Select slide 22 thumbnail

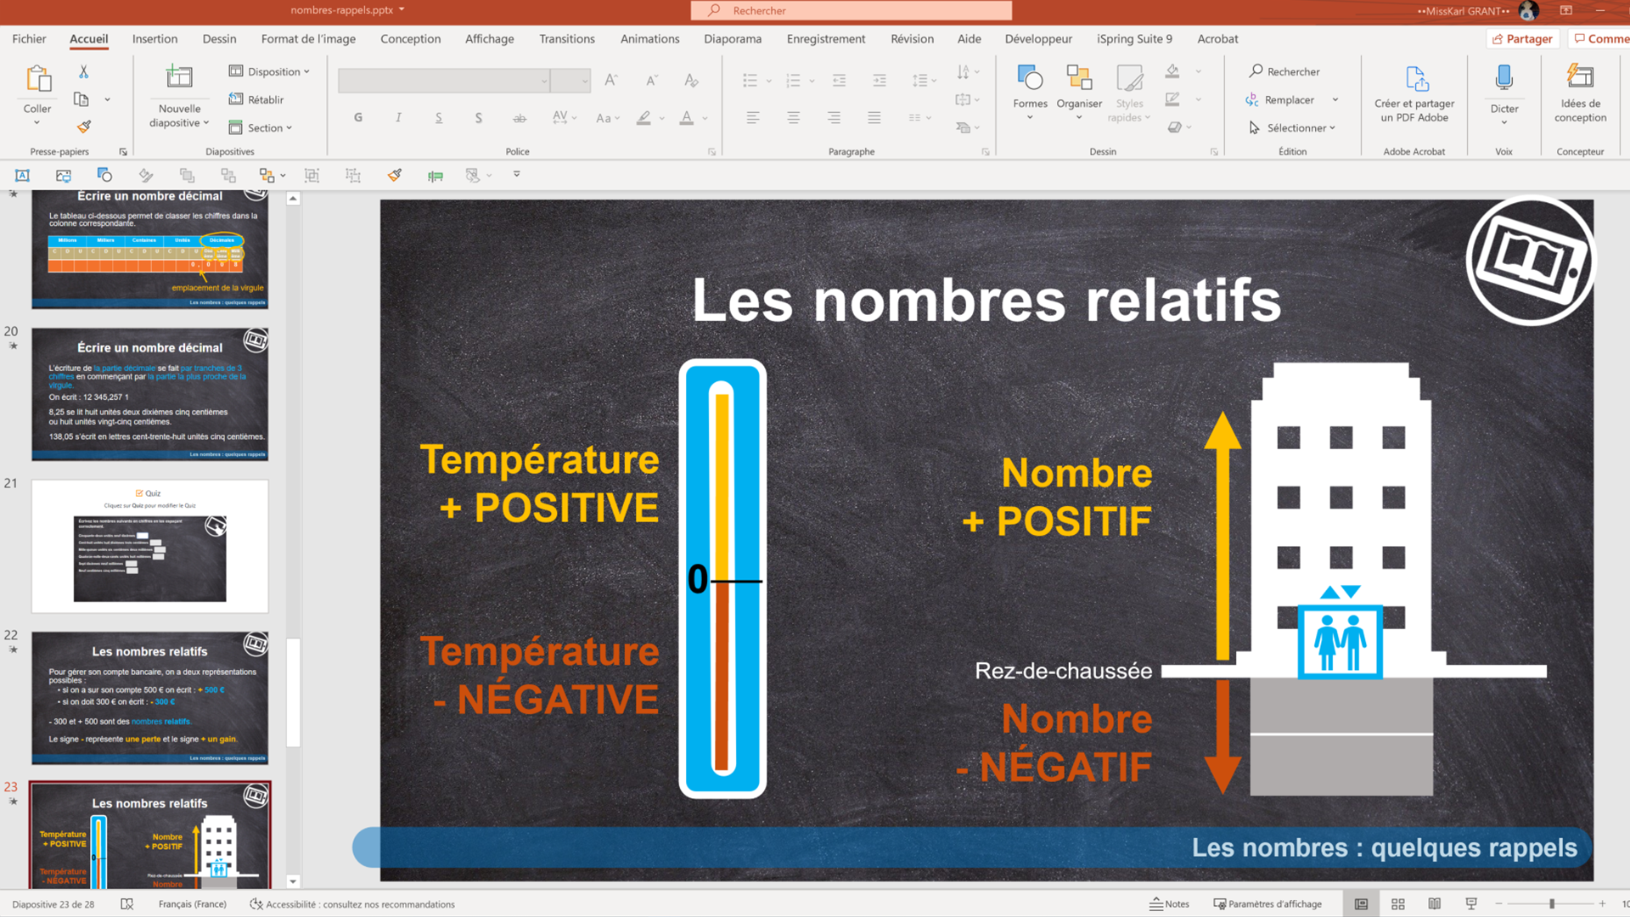[150, 698]
